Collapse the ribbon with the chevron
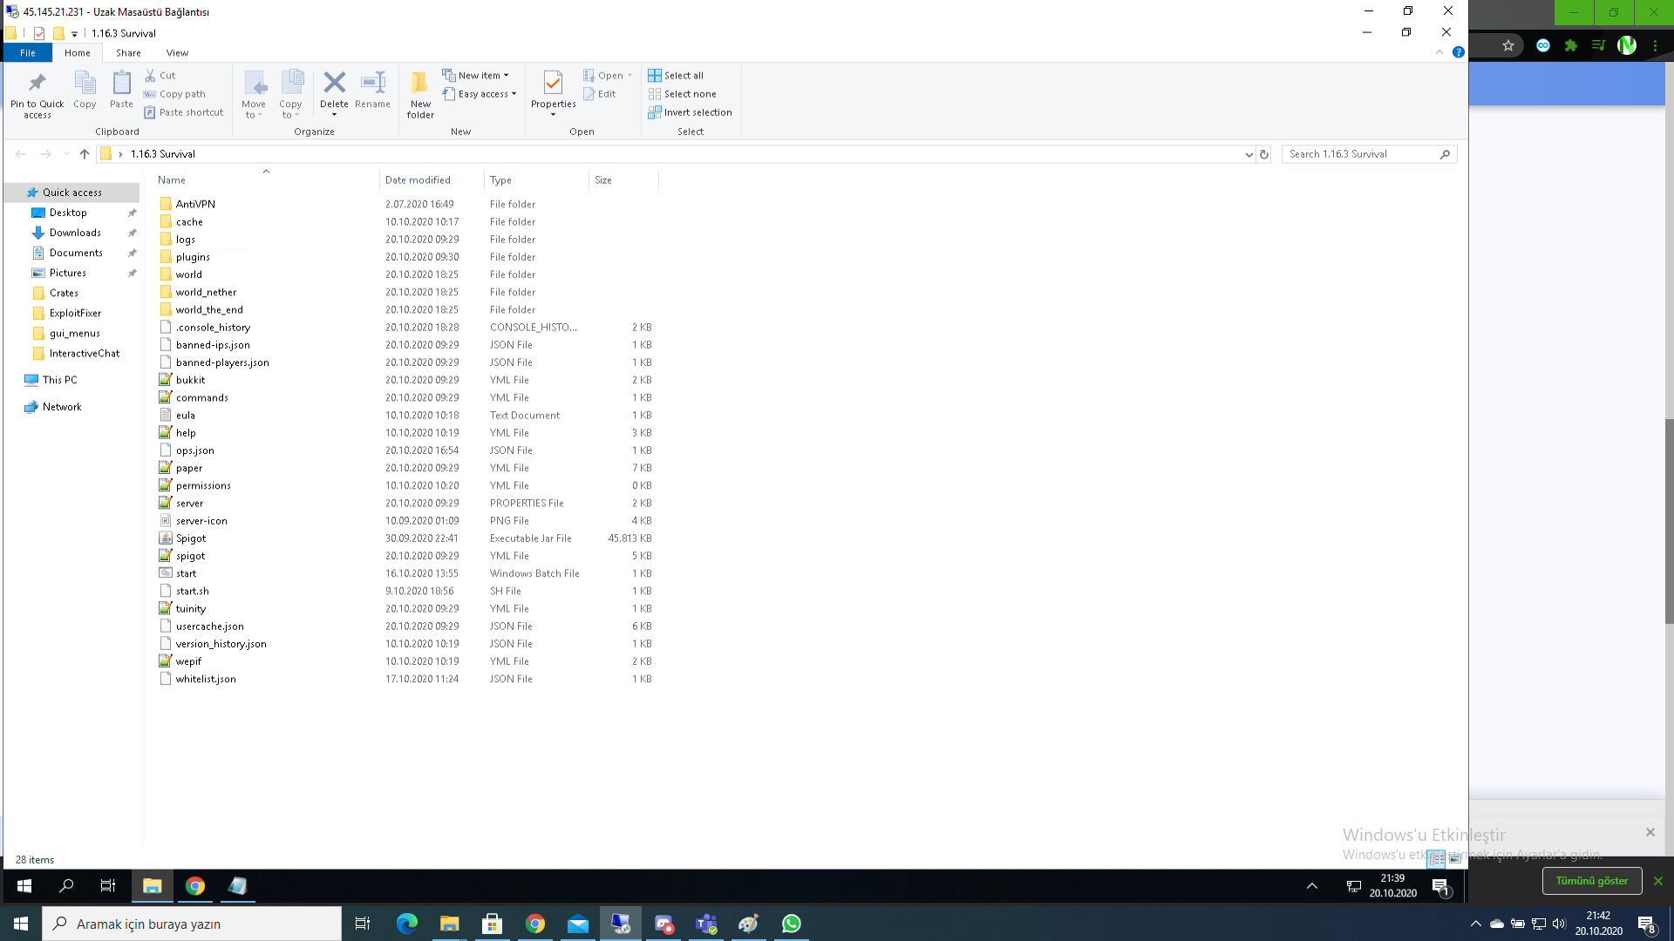This screenshot has height=941, width=1674. 1439,52
